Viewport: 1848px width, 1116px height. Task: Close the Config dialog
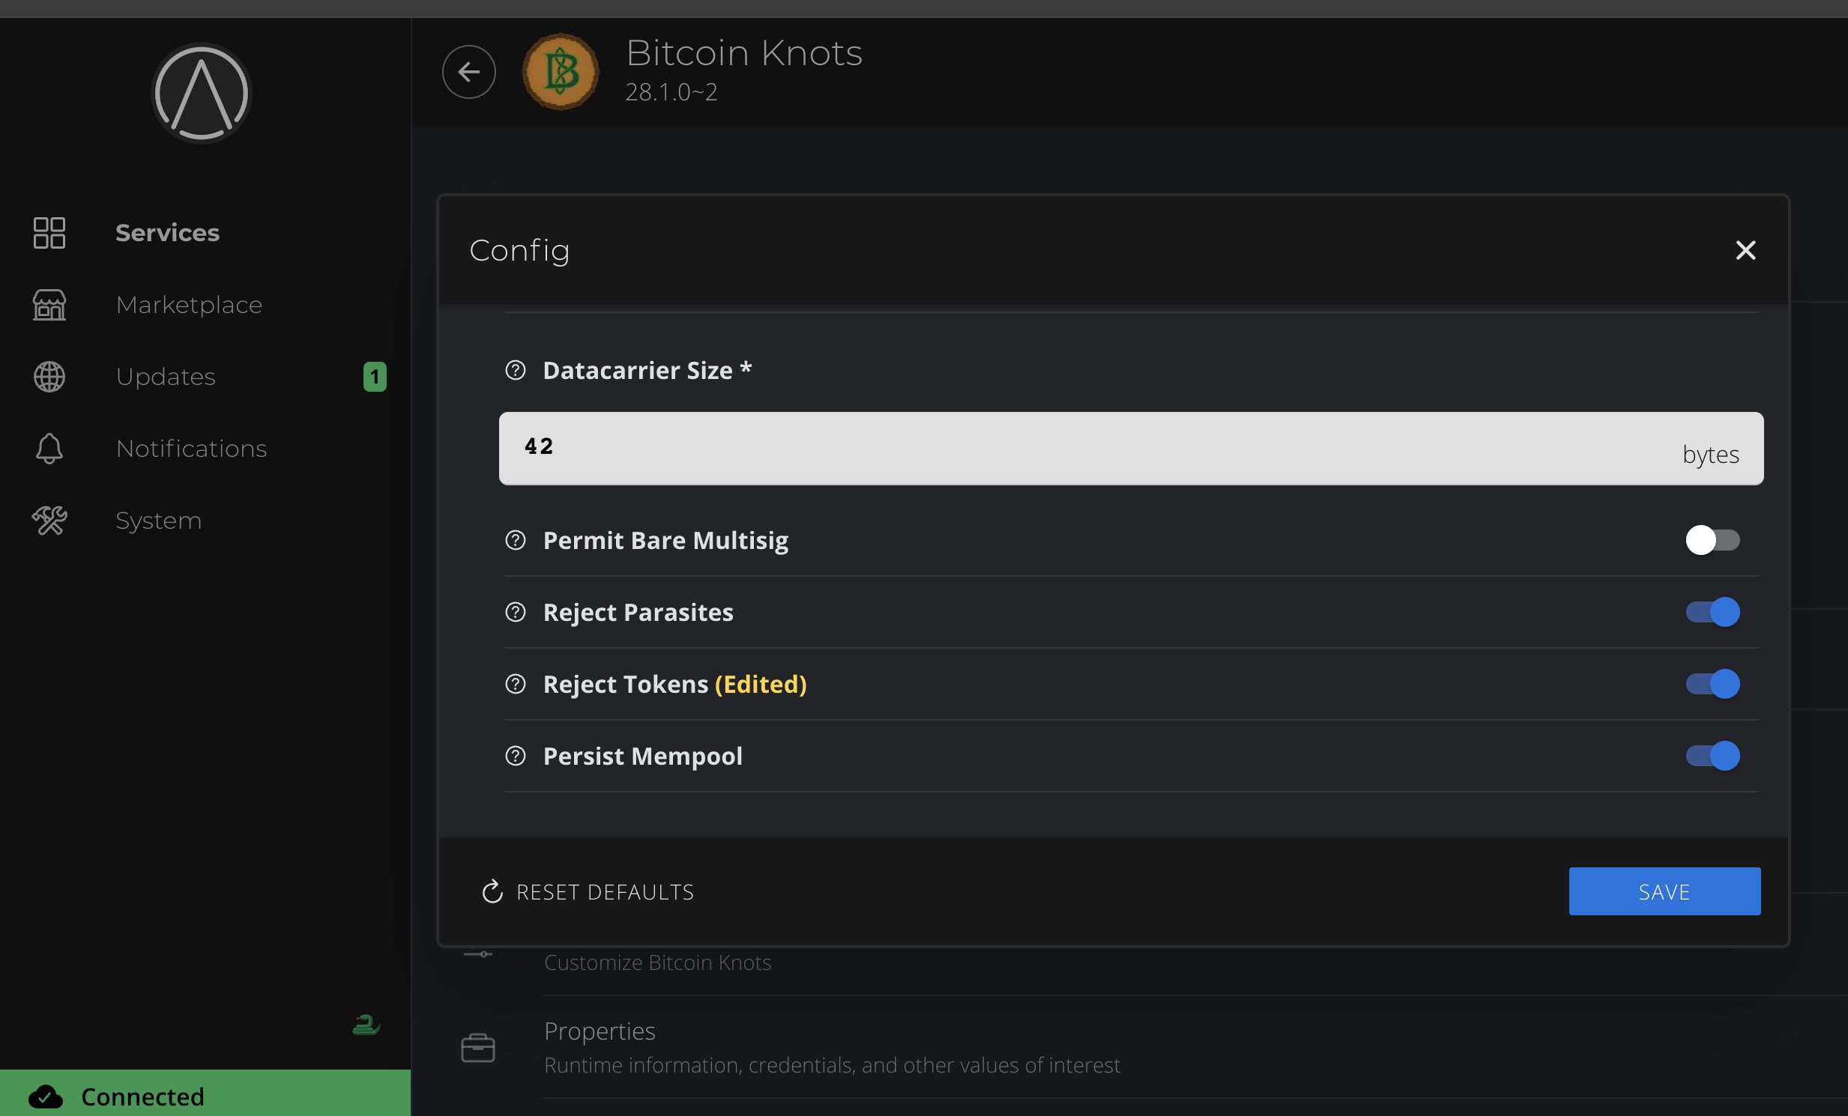[x=1745, y=250]
